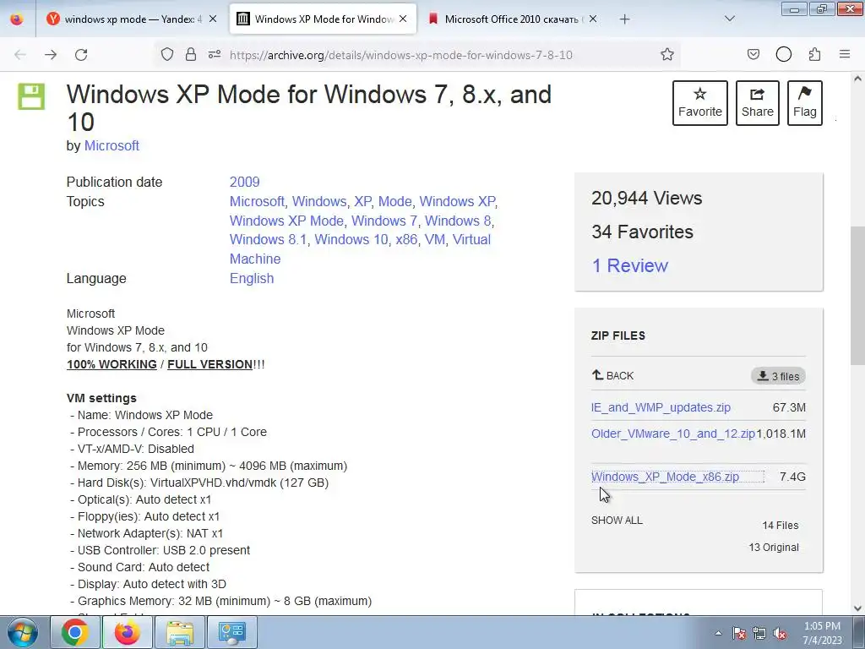Open the Extensions puzzle icon
Screen dimensions: 865x649
tap(814, 54)
